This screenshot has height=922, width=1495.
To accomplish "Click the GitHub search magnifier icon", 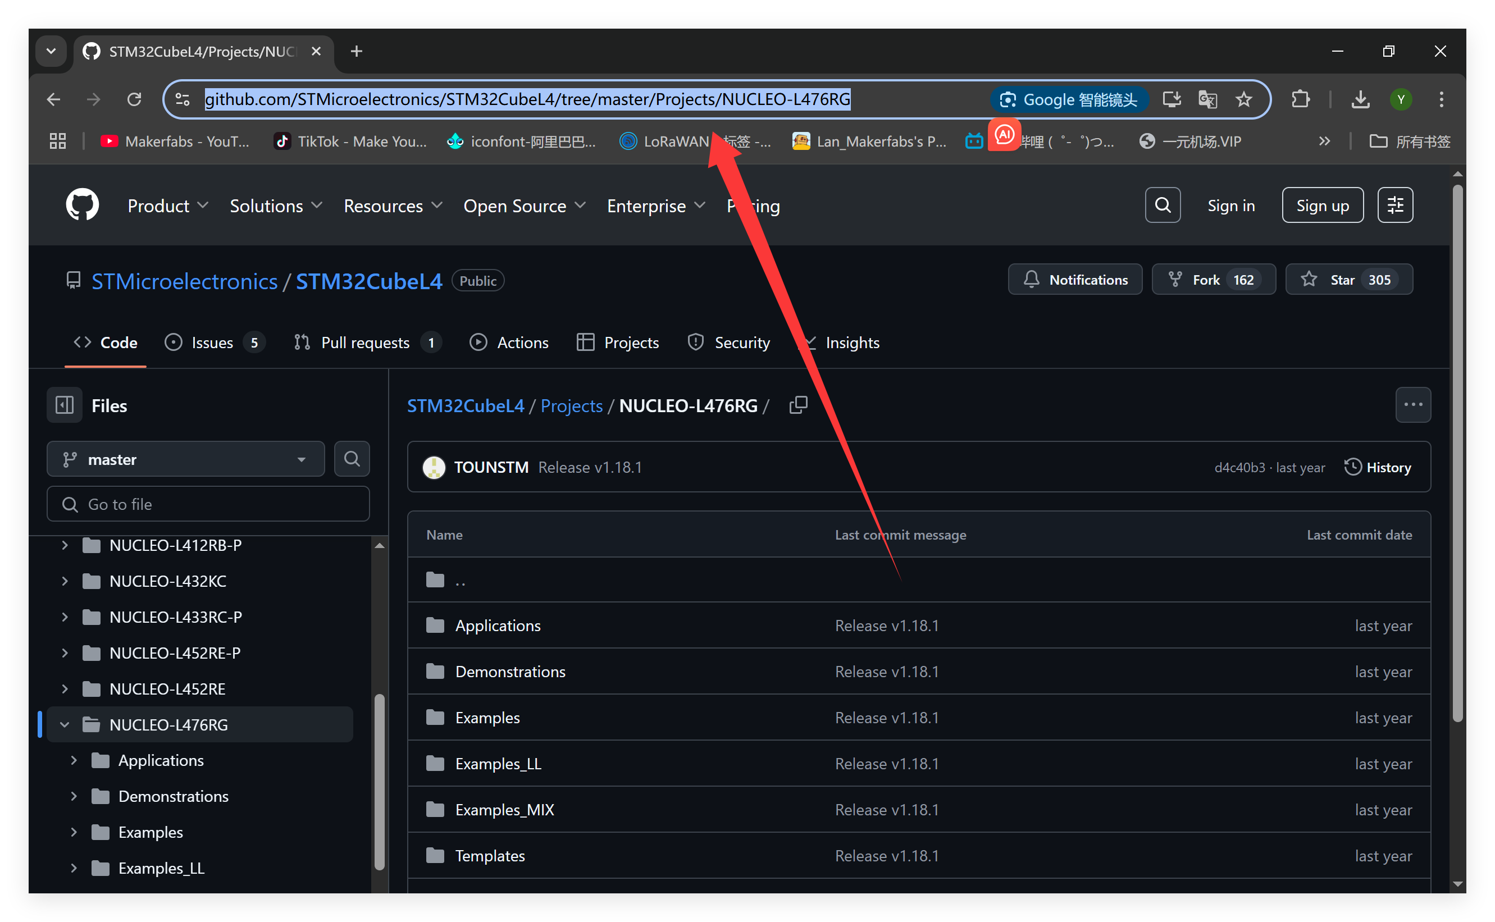I will (x=1162, y=205).
